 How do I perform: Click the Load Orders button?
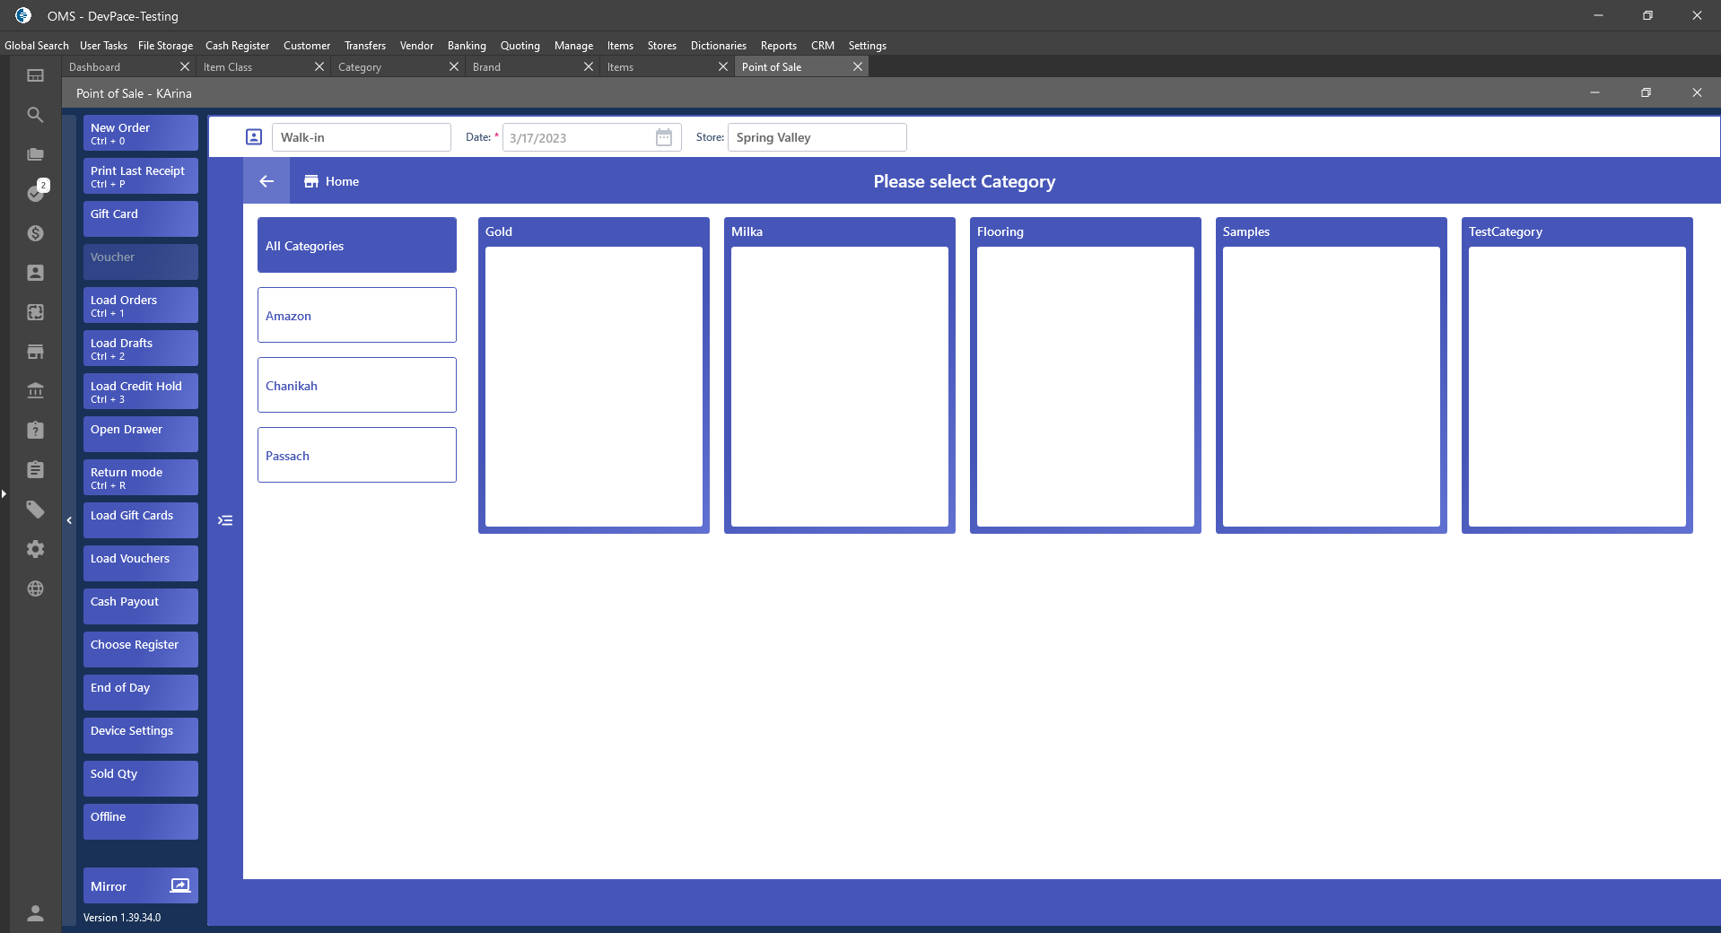click(141, 305)
